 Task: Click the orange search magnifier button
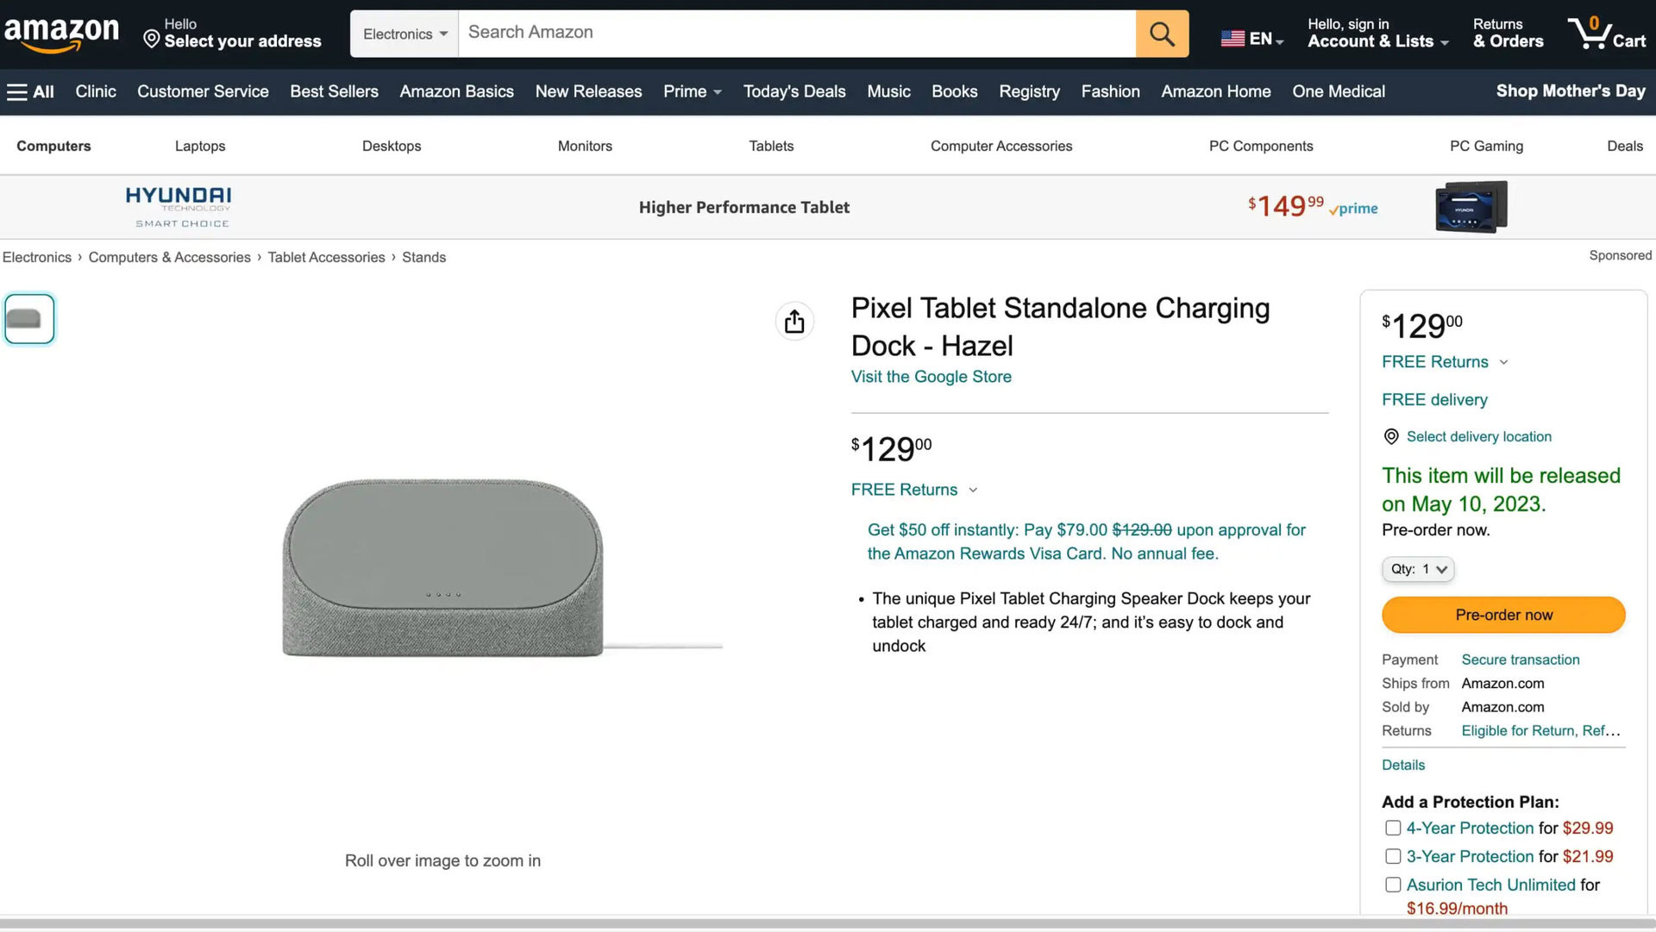point(1162,34)
